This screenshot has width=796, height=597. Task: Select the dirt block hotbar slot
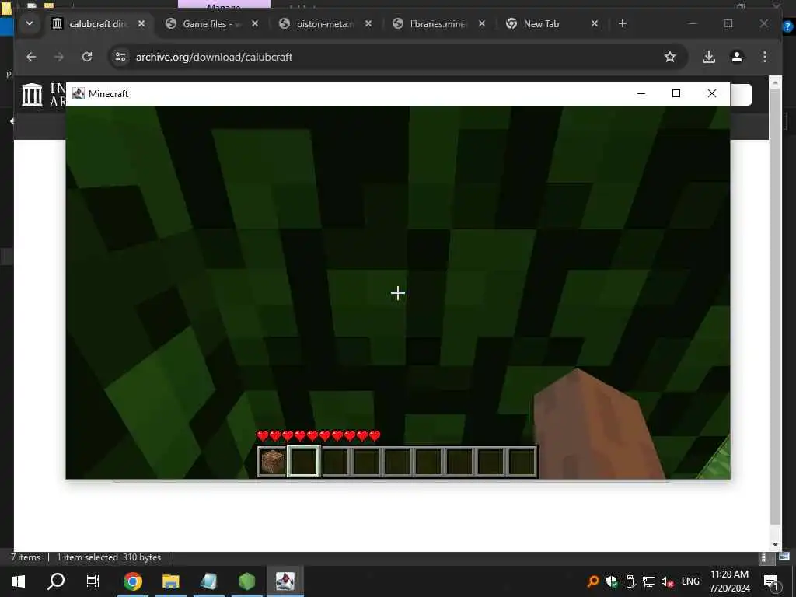(273, 462)
